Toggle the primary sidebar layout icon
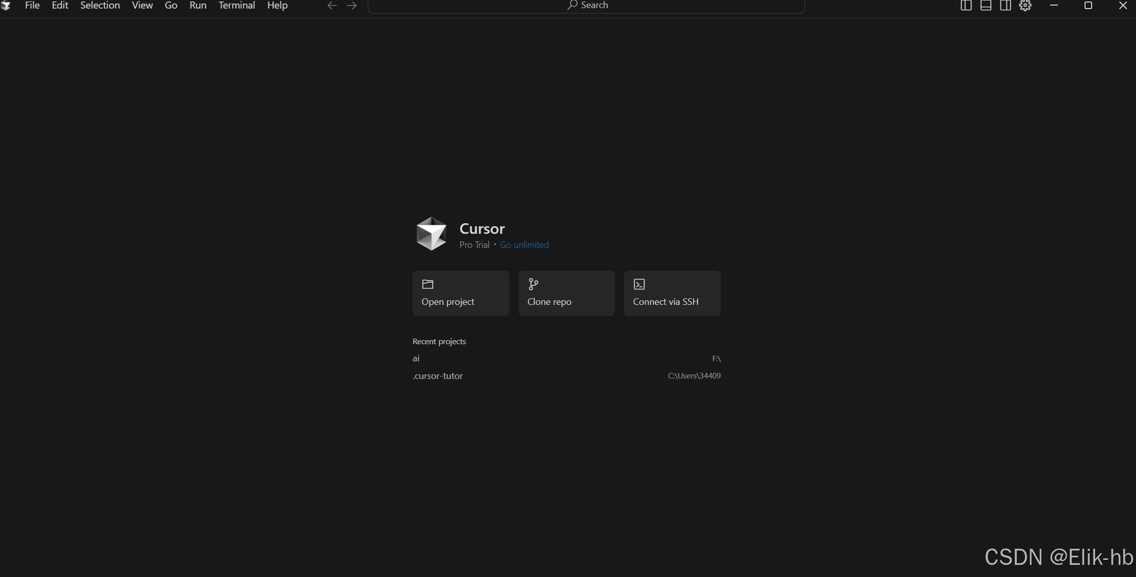This screenshot has width=1136, height=577. (965, 6)
